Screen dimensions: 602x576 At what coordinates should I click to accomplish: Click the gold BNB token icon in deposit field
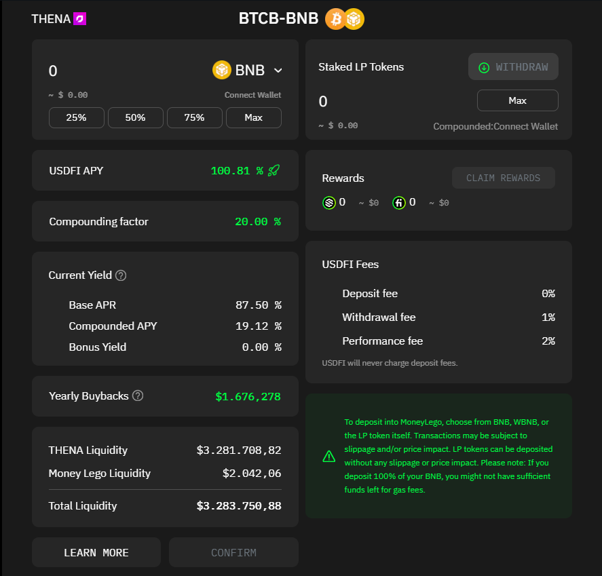pyautogui.click(x=222, y=70)
